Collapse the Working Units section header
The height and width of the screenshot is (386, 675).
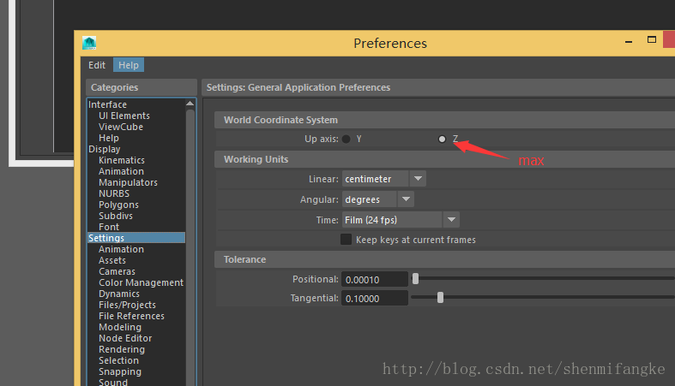(x=444, y=159)
